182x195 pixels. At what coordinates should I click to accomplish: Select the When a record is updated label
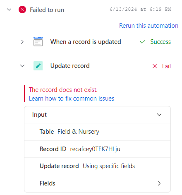[86, 42]
